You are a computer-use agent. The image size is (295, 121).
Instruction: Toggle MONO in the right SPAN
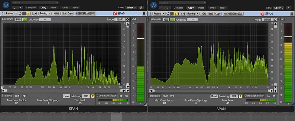point(204,14)
